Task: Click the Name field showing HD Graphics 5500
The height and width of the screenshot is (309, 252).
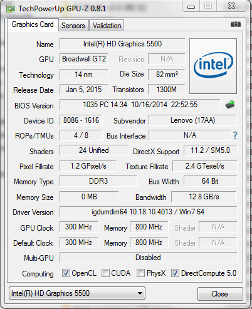Action: pos(122,44)
